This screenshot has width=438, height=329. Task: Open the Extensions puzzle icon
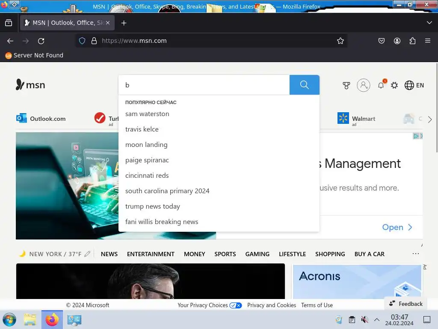412,41
